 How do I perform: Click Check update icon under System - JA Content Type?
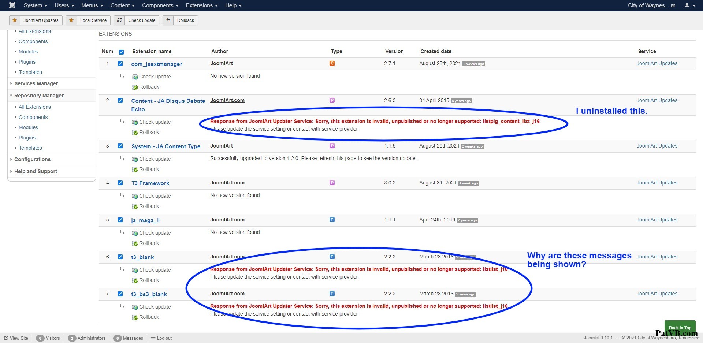tap(135, 159)
